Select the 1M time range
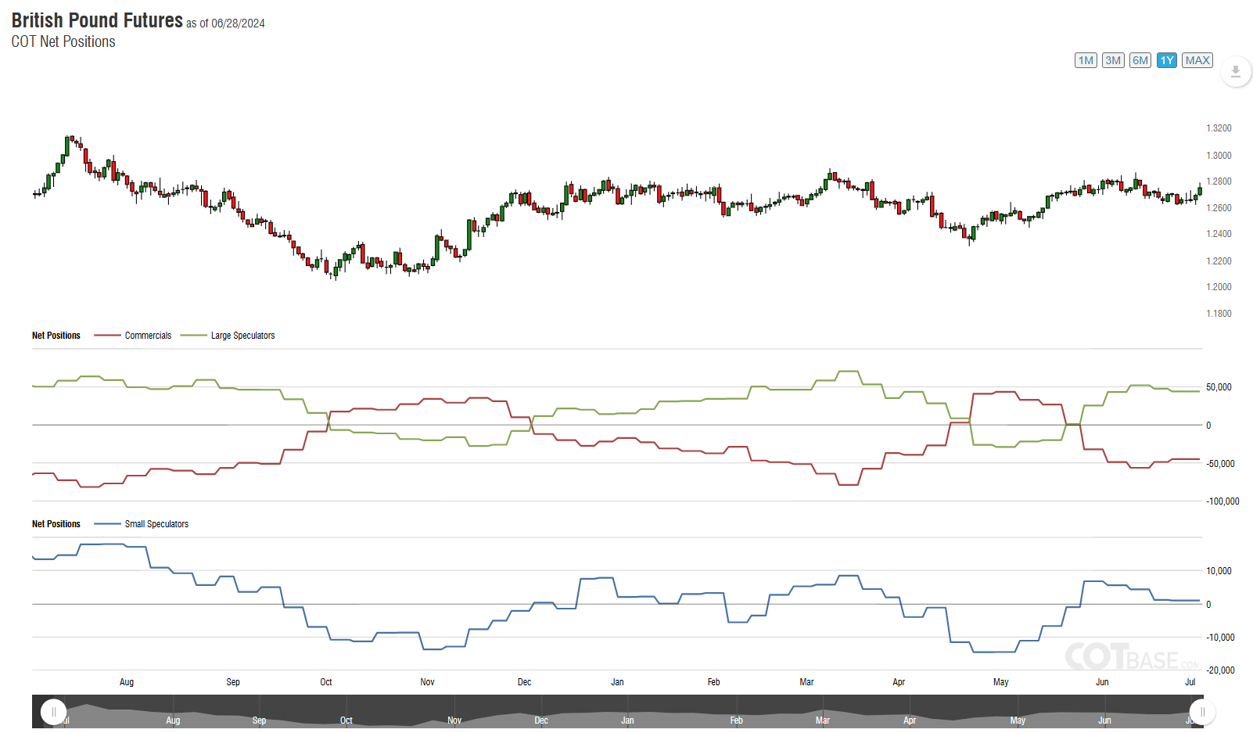Viewport: 1253px width, 733px height. 1086,60
